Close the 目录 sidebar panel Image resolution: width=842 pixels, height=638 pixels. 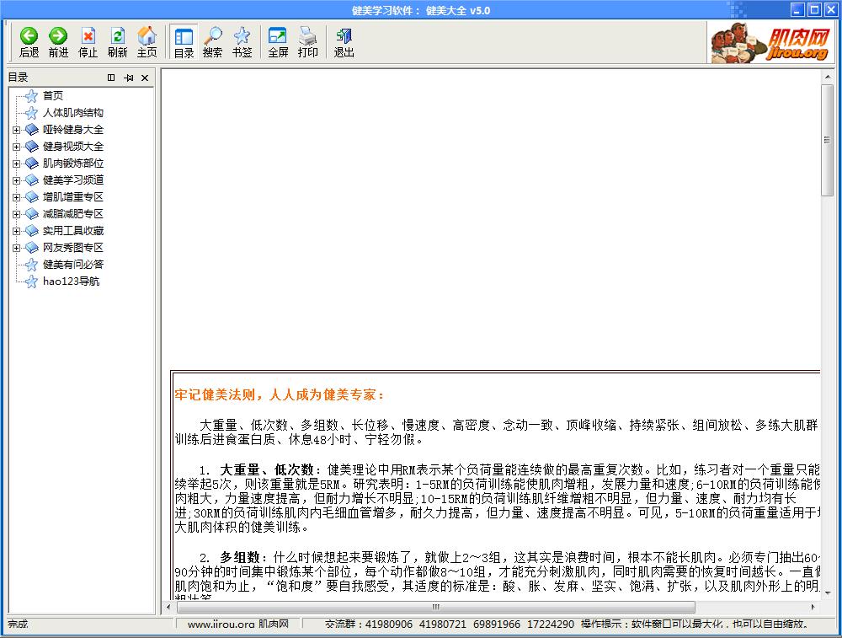tap(145, 78)
